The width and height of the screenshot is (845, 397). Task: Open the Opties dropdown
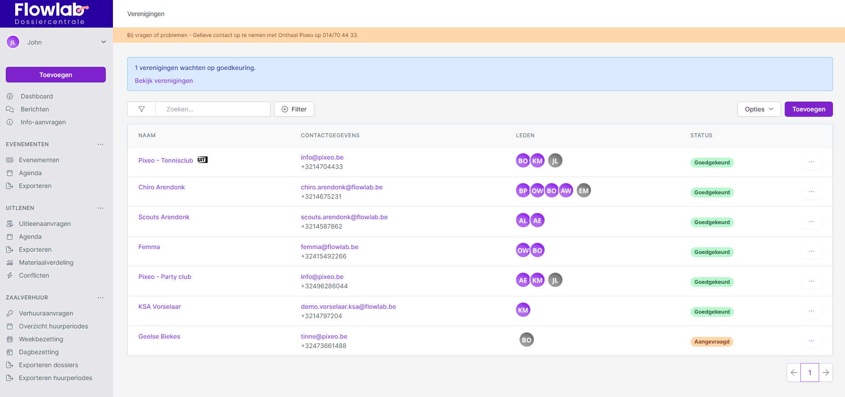[x=758, y=109]
